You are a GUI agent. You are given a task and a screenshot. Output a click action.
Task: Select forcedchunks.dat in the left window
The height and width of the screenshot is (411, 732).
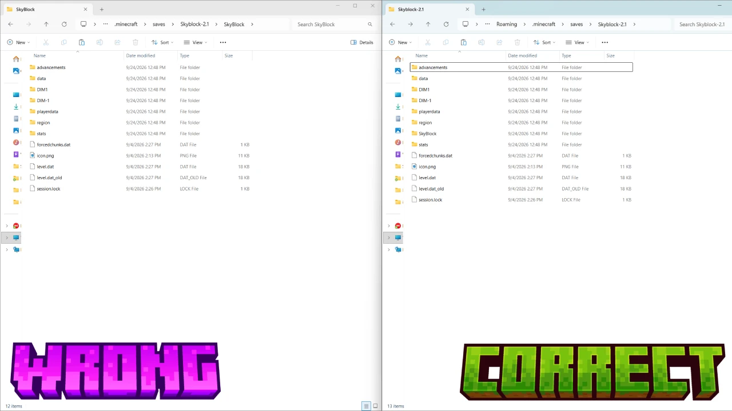pos(54,144)
